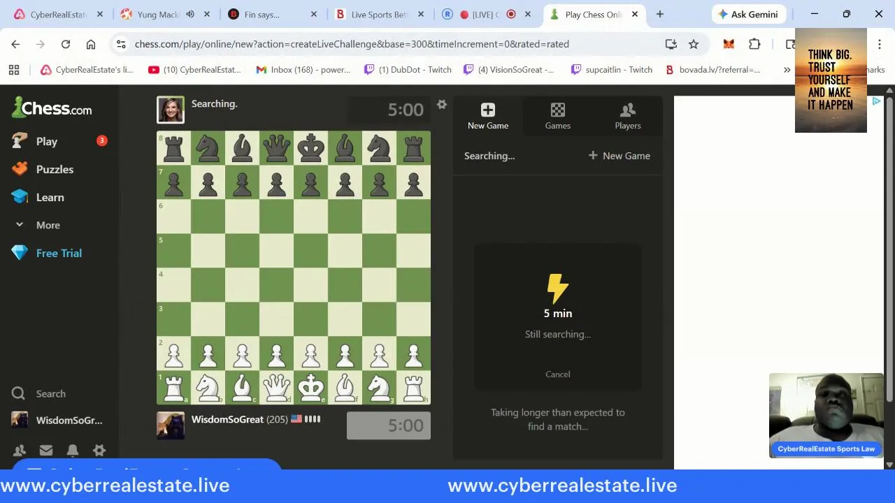Switch to the New Game tab
895x503 pixels.
pyautogui.click(x=488, y=116)
